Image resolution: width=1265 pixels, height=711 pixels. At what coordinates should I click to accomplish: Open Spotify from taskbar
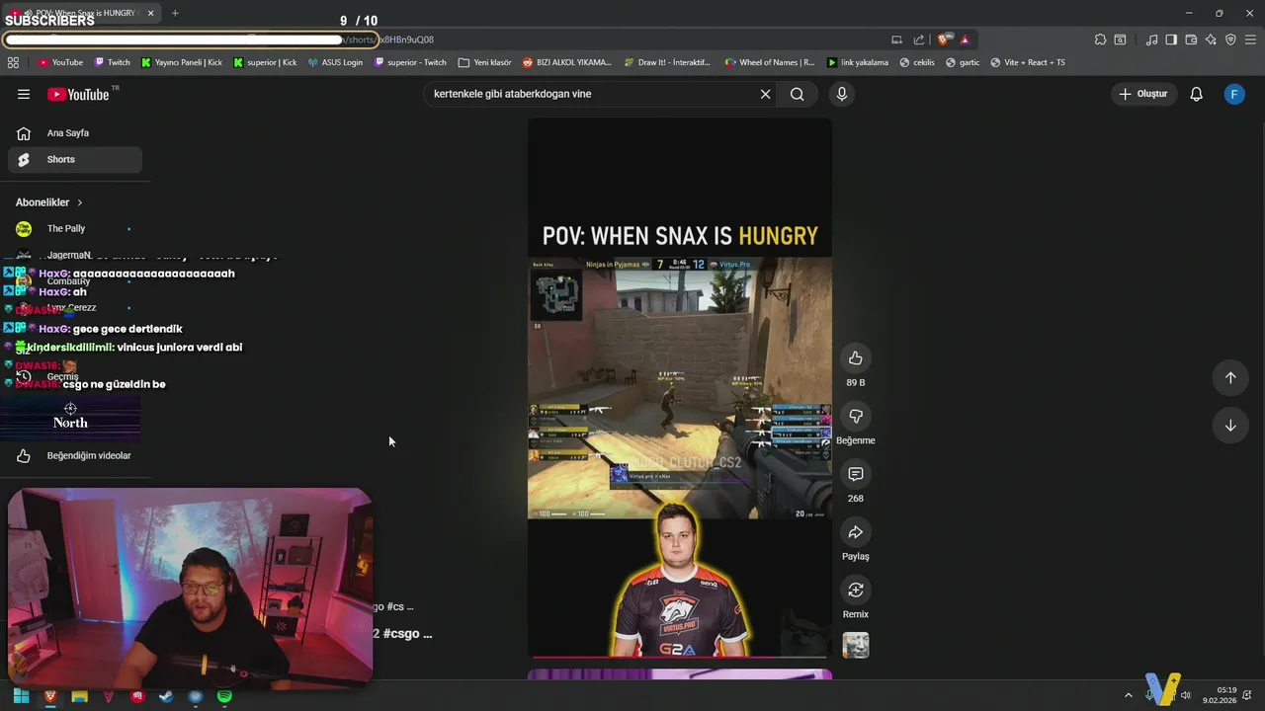click(x=224, y=696)
